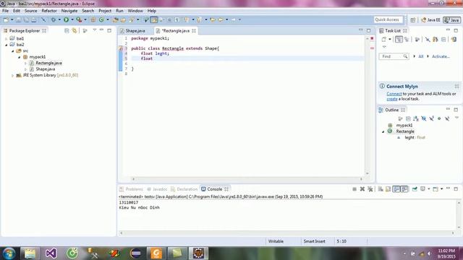Image resolution: width=463 pixels, height=260 pixels.
Task: Open the Debug button dropdown arrow
Action: tap(59, 19)
